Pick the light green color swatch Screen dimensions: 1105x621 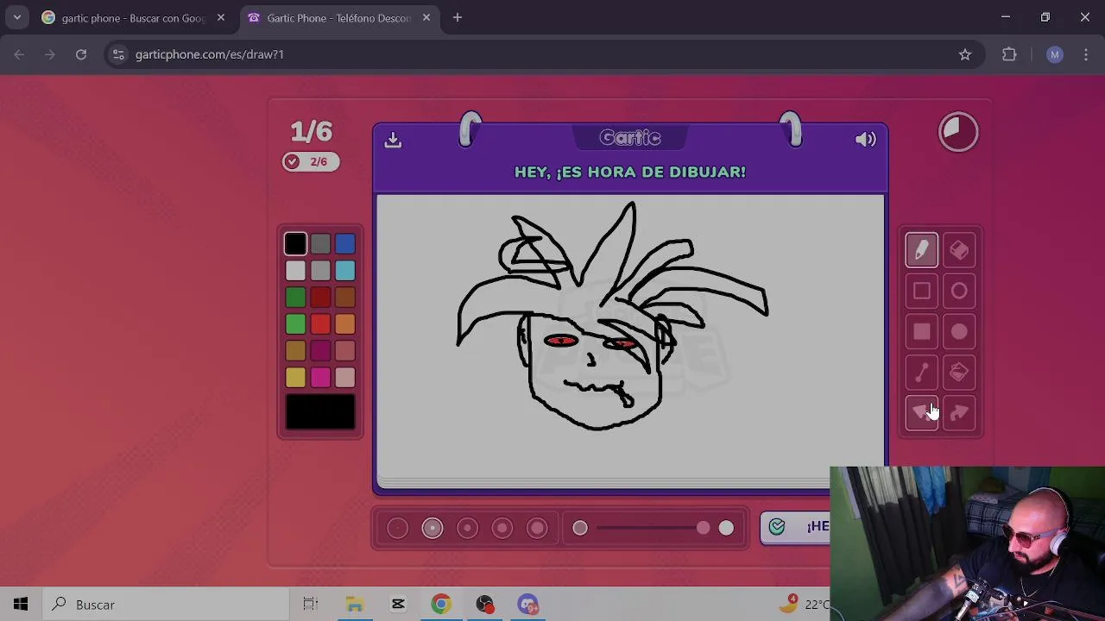point(295,324)
